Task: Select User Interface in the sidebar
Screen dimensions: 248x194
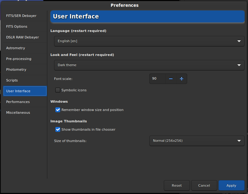Action: (x=25, y=91)
